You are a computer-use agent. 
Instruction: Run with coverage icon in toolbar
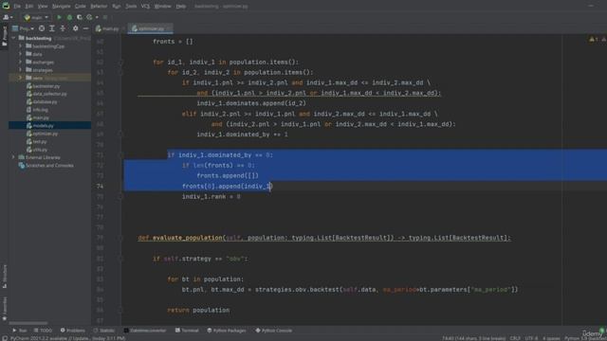tap(80, 17)
